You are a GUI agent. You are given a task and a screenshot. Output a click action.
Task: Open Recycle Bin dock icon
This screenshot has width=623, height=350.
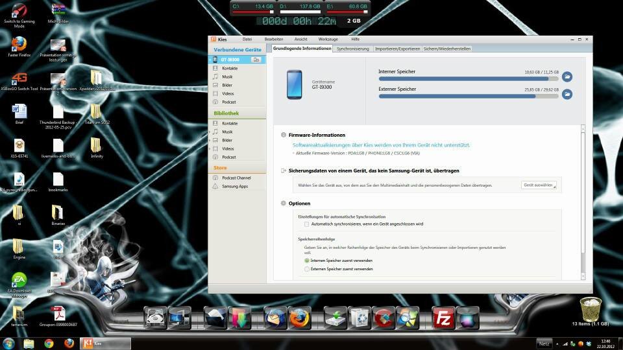[359, 318]
